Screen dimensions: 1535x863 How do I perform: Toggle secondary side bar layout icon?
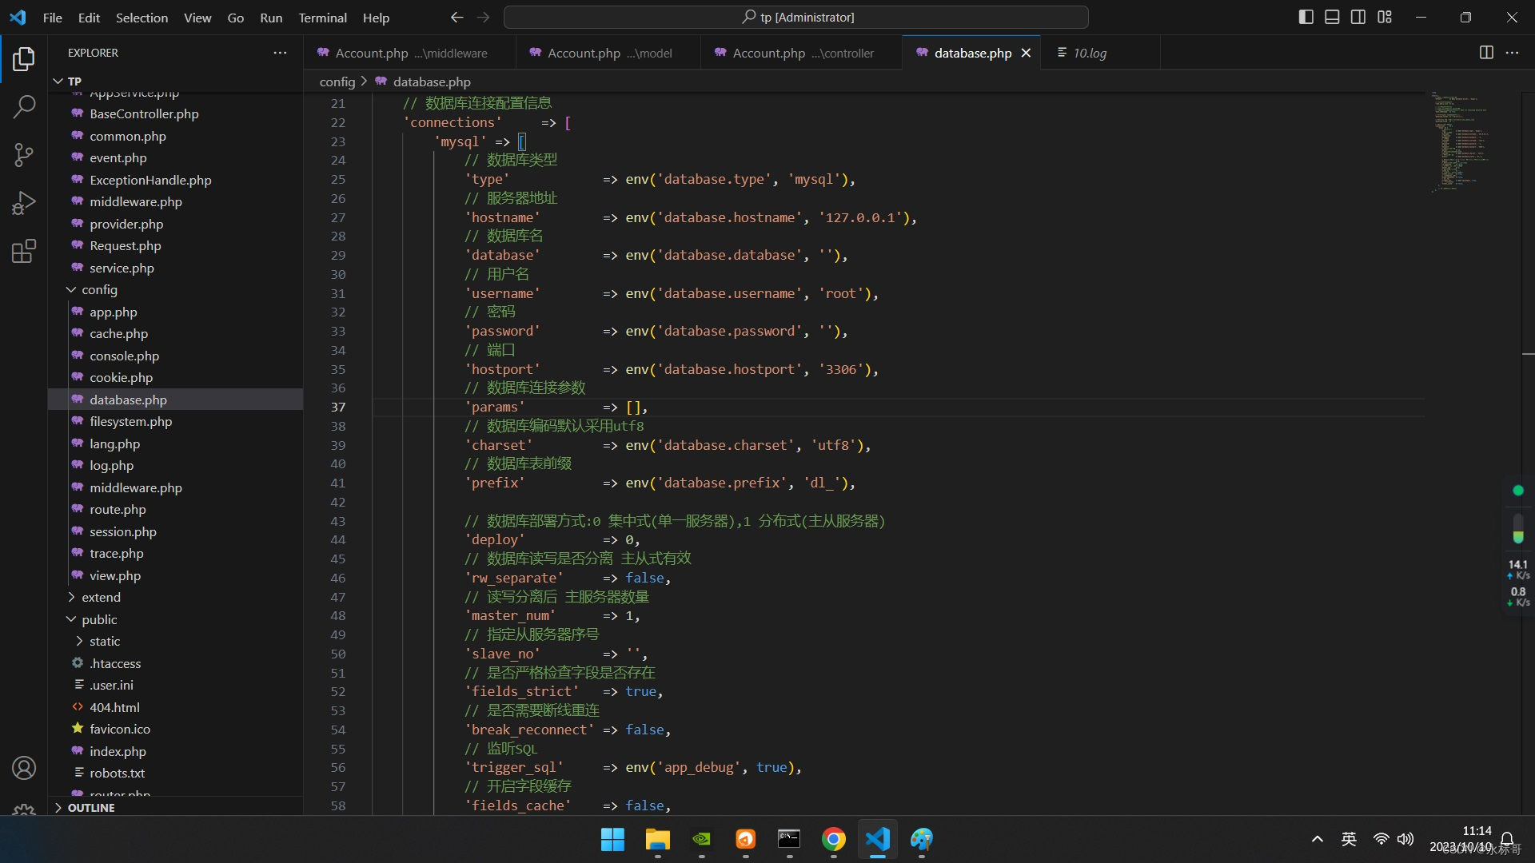pos(1358,17)
